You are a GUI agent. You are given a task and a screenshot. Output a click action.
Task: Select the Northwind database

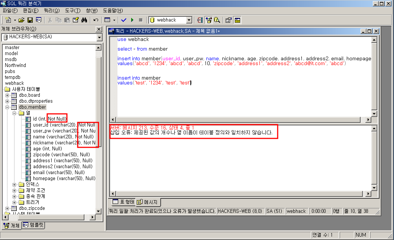click(15, 65)
